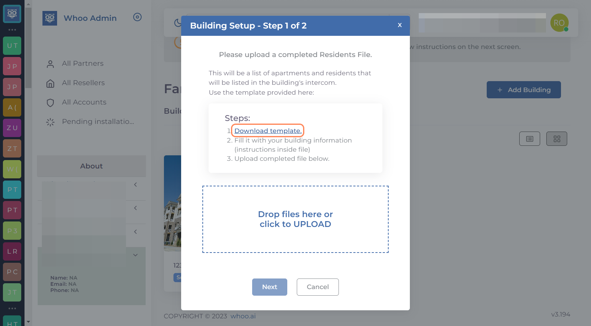
Task: Click the Drop files upload area
Action: (295, 219)
